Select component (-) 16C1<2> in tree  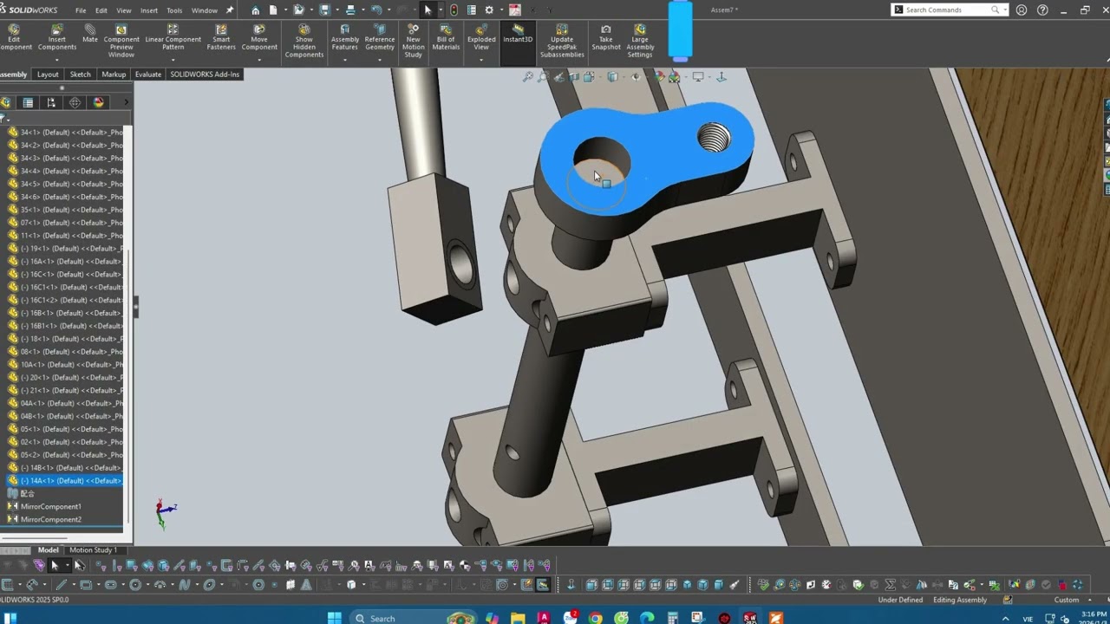(x=65, y=300)
